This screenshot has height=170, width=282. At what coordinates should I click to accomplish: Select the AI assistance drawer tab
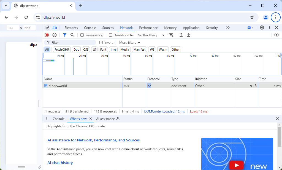[x=108, y=119]
